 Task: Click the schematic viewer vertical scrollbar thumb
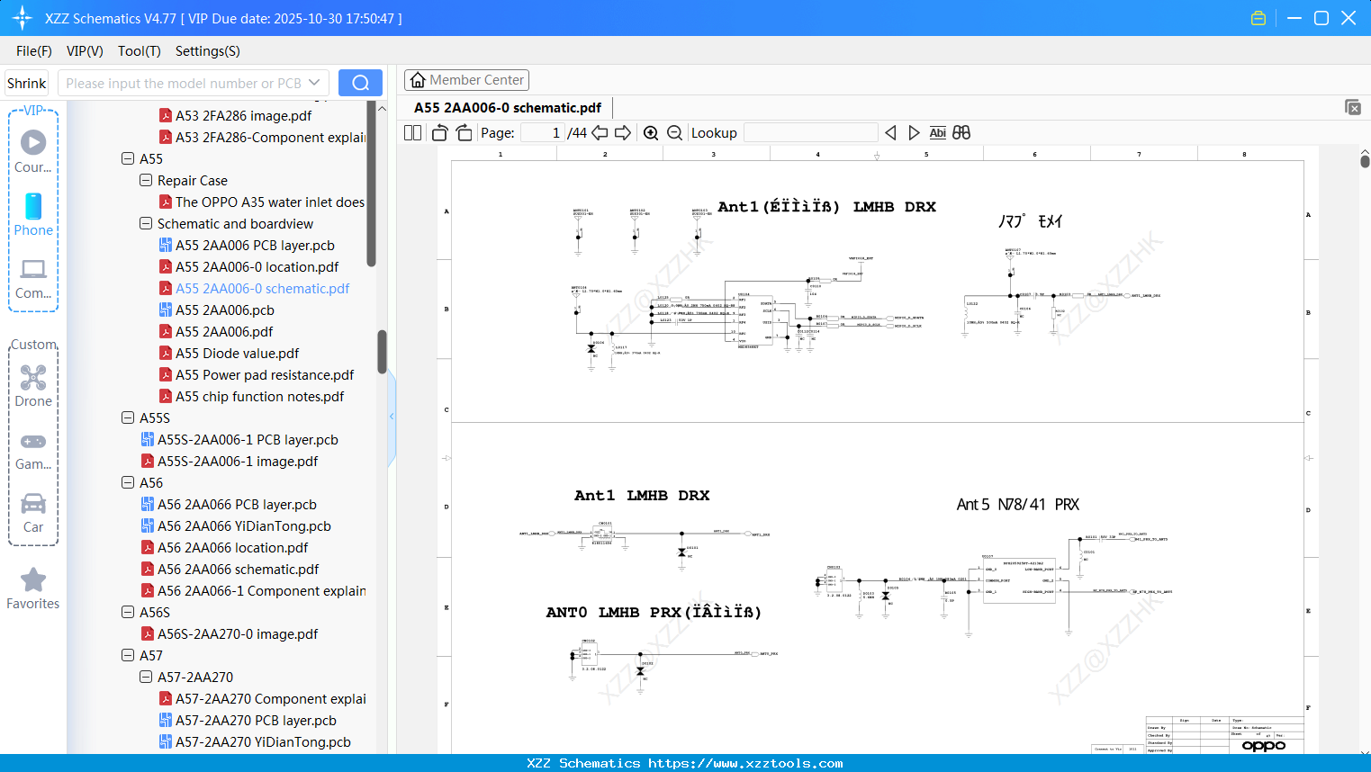coord(1365,161)
